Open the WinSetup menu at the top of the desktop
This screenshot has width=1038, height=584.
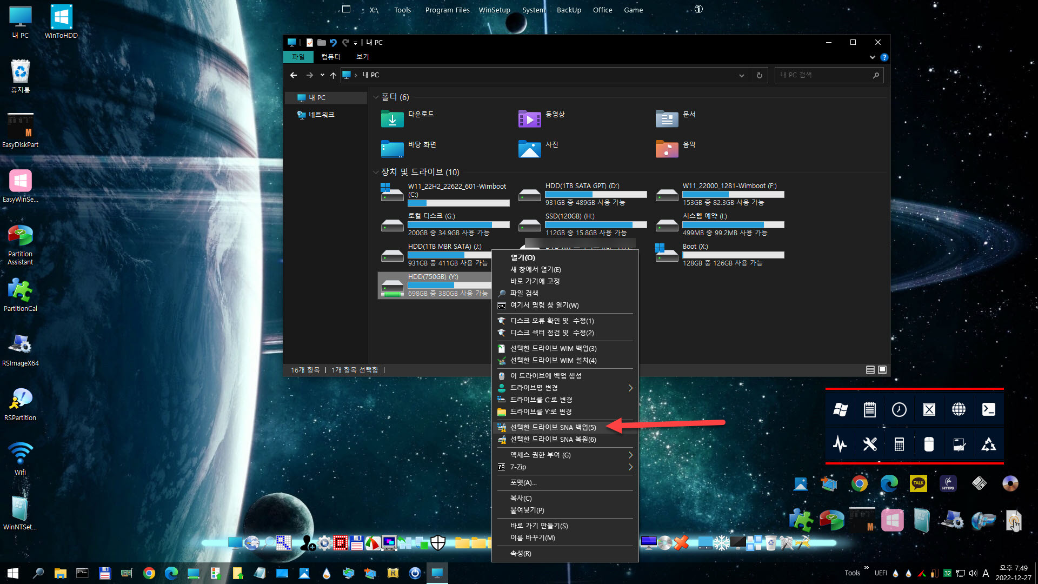point(494,10)
